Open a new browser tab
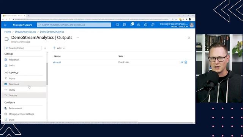Screen dimensions: 243x137 click(28, 16)
